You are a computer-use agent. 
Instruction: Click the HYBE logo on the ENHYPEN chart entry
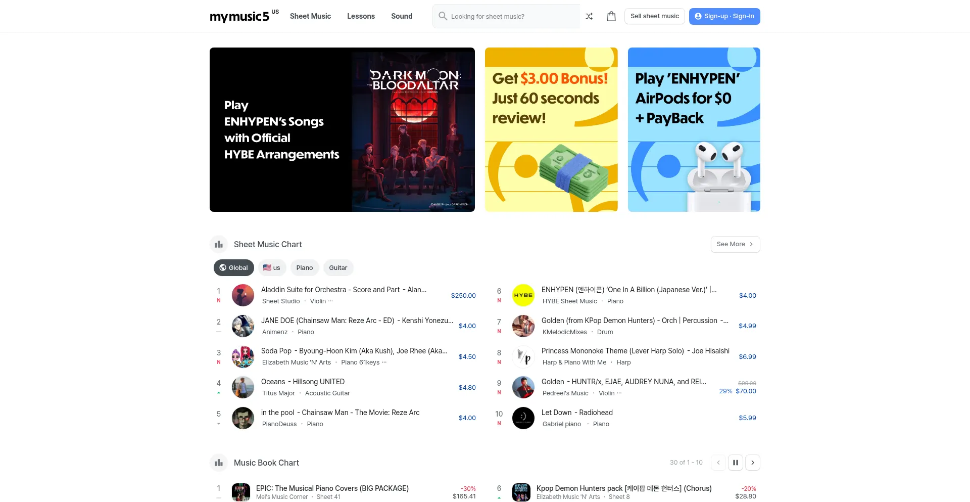[523, 295]
